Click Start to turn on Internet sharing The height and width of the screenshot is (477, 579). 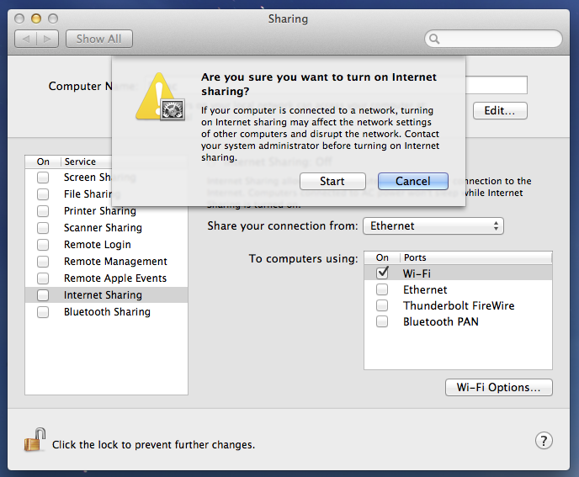(x=332, y=181)
